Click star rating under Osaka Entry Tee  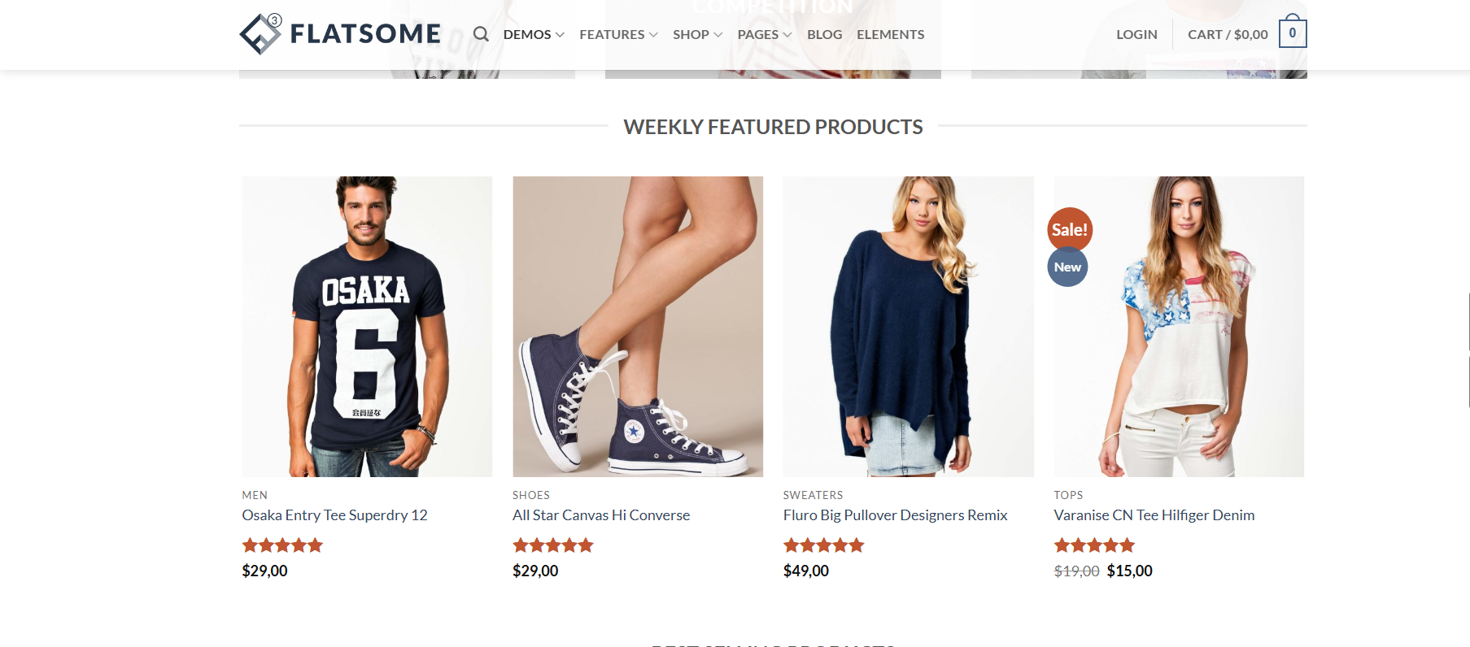(282, 545)
